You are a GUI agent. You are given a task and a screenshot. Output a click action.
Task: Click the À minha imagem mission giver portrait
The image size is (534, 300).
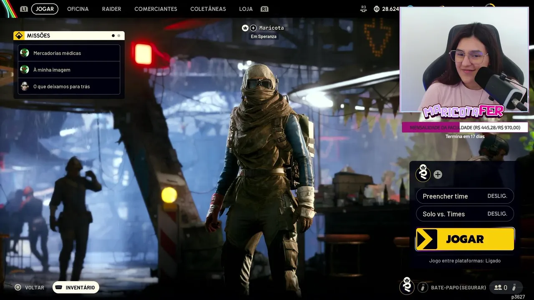click(25, 70)
